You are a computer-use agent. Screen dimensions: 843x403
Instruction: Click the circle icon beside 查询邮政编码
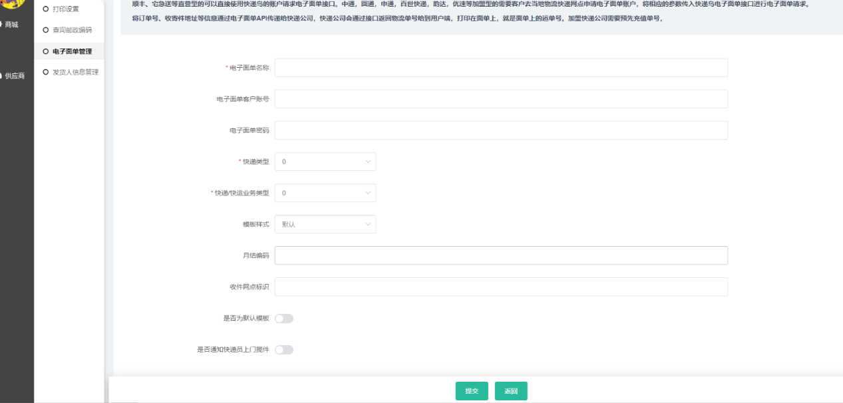click(46, 30)
